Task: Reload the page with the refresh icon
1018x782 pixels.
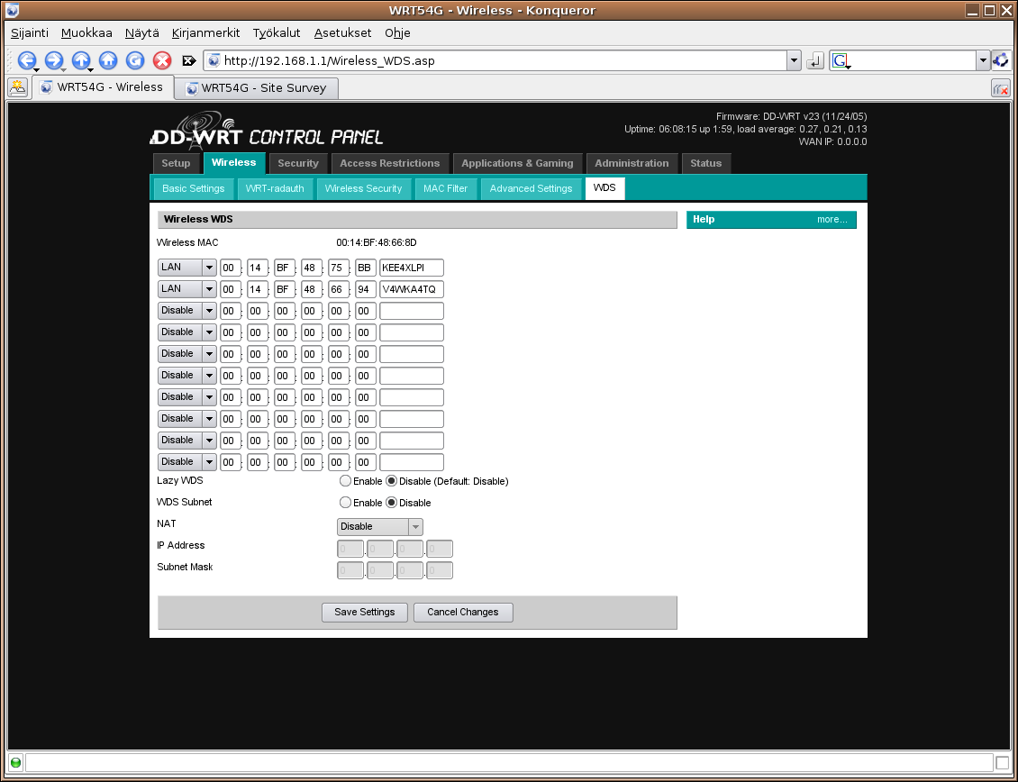Action: (135, 60)
